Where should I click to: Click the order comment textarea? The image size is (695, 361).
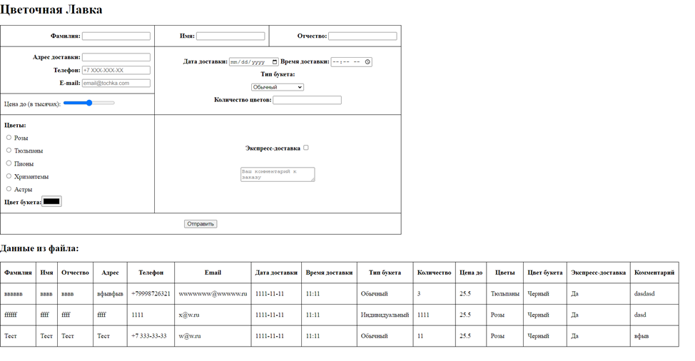[278, 174]
